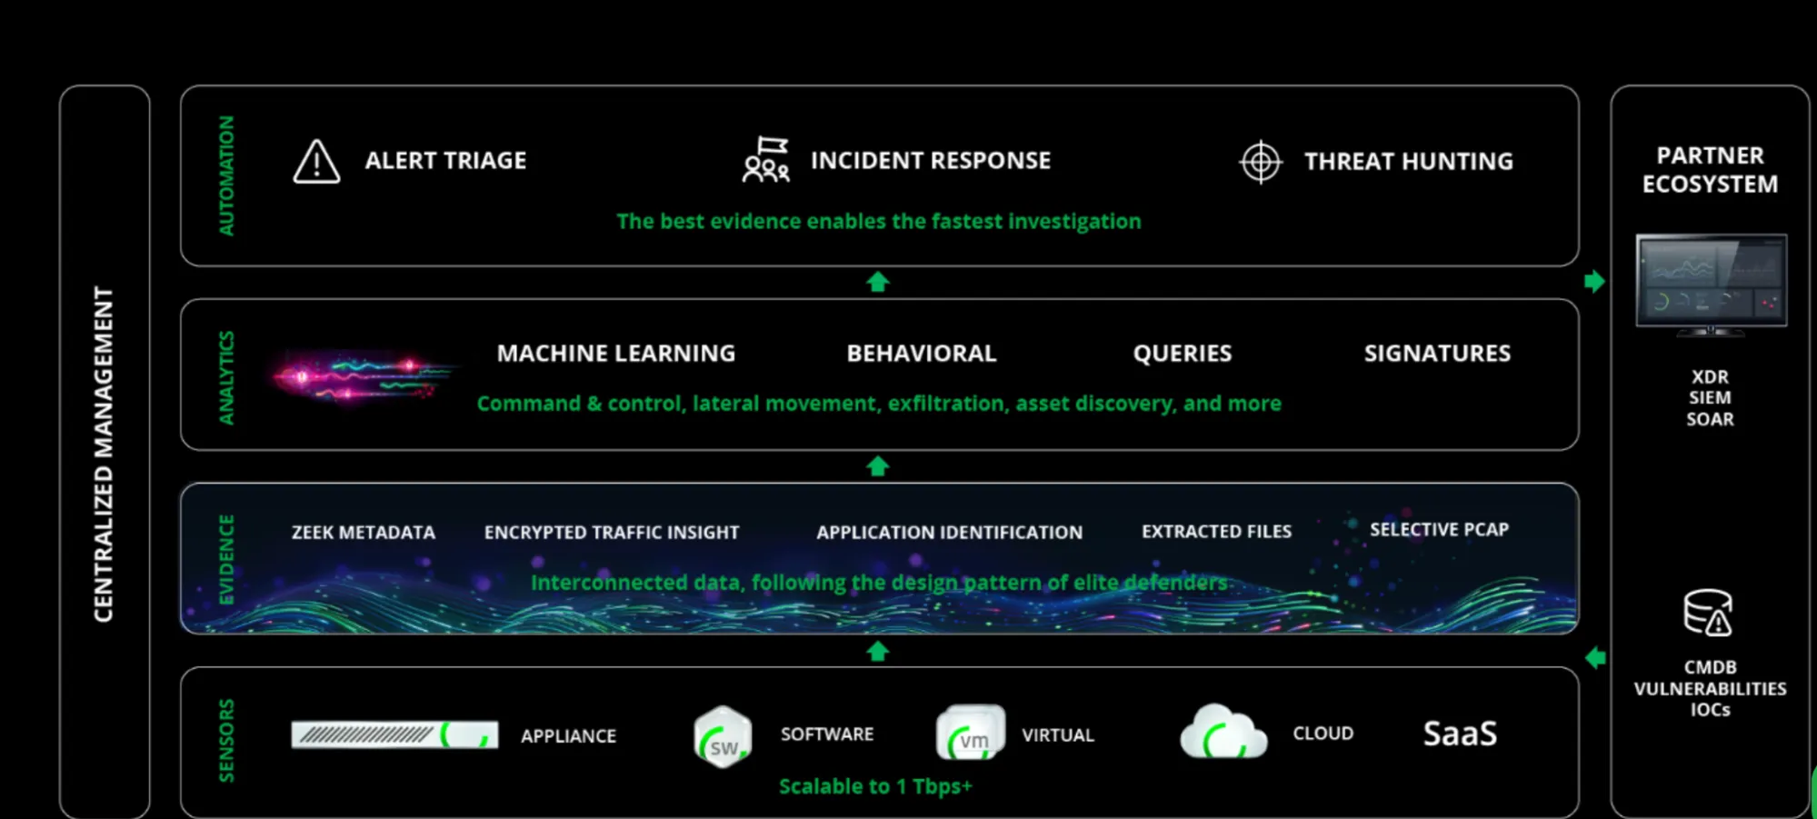The image size is (1817, 819).
Task: Click the green arrow between Analytics and Automation
Action: 877,282
